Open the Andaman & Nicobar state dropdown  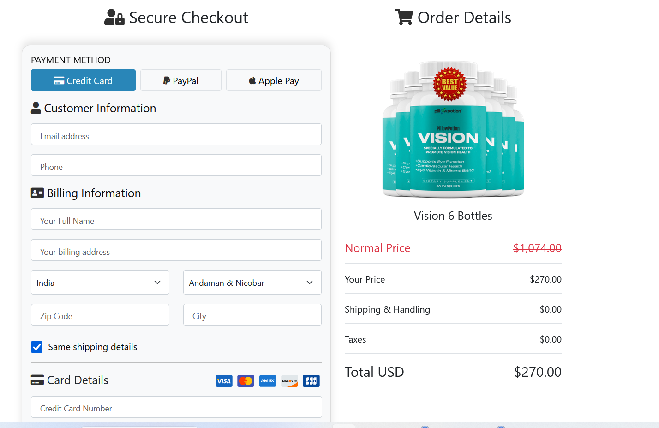(252, 282)
